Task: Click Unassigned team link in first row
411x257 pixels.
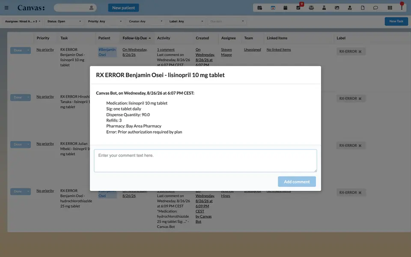Action: pos(253,50)
